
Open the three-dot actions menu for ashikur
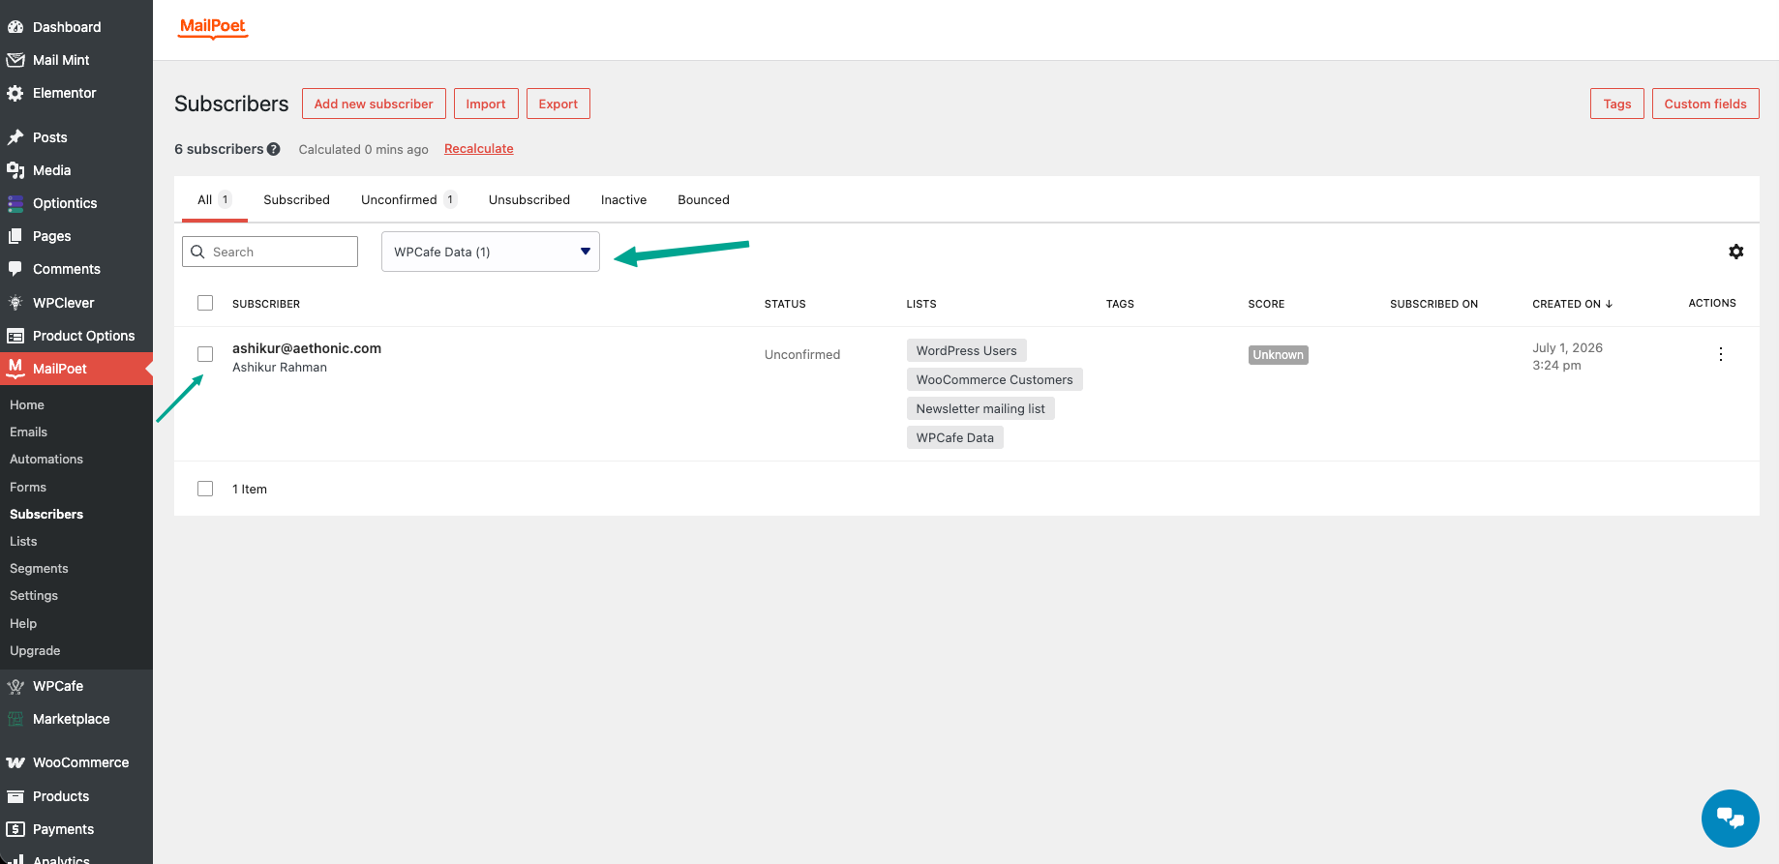pos(1721,354)
